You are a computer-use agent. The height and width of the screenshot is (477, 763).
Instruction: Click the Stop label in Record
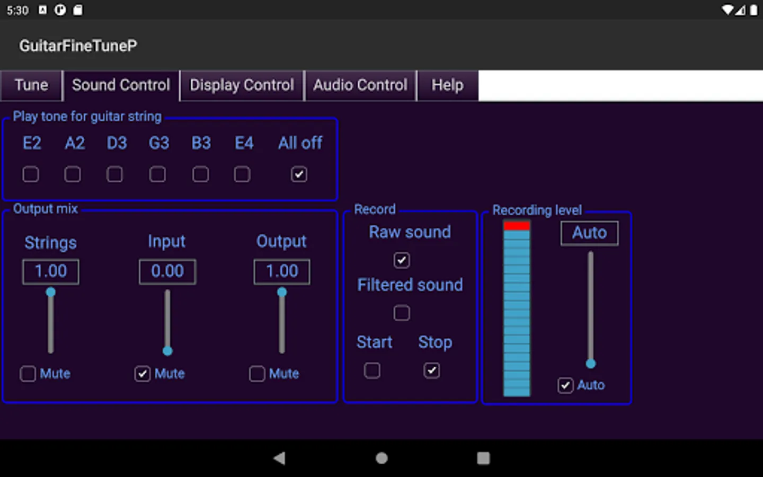pos(435,342)
